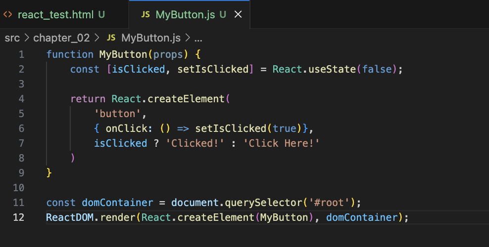Image resolution: width=489 pixels, height=247 pixels.
Task: Click 'isClicked' at start of line 7
Action: 121,143
